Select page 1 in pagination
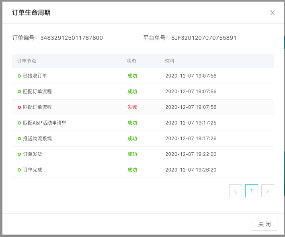This screenshot has width=285, height=237. tap(252, 191)
